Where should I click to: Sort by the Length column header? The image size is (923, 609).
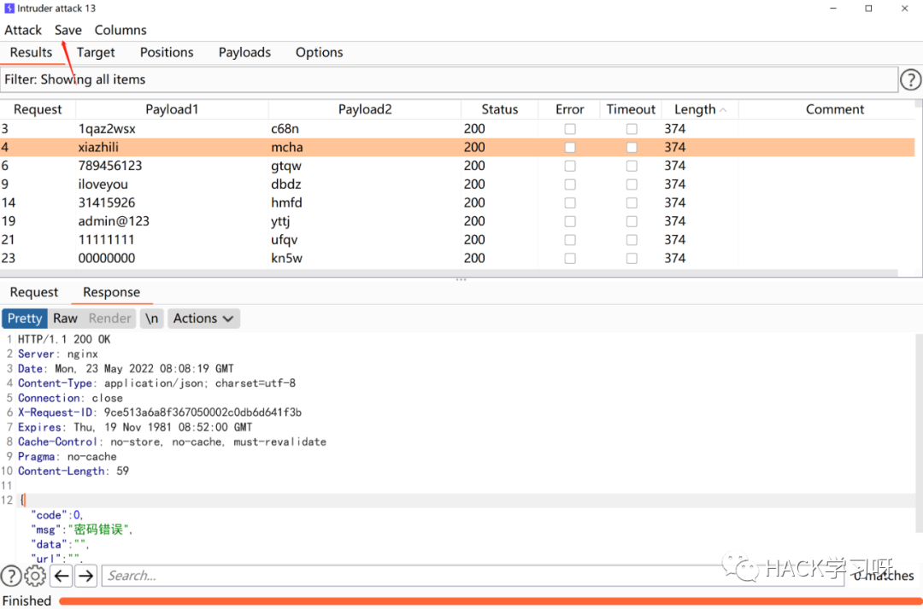[700, 109]
